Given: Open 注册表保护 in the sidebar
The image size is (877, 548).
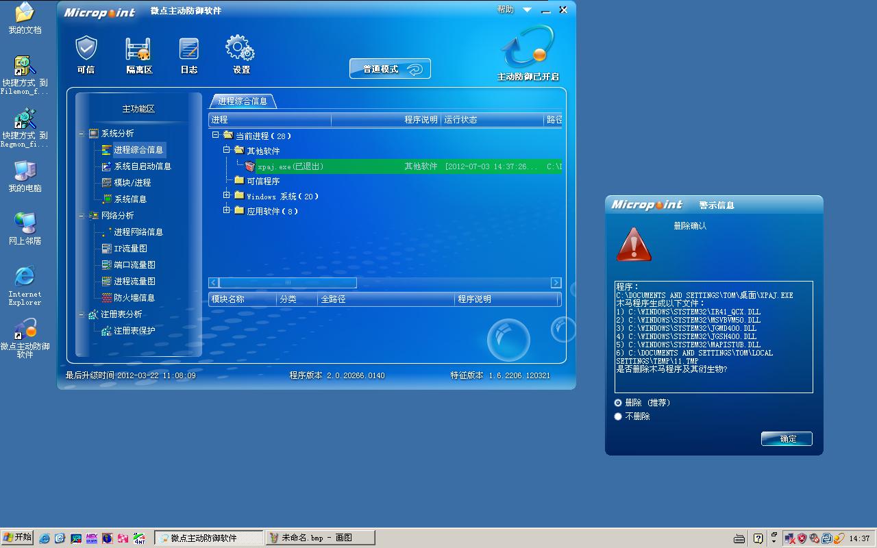Looking at the screenshot, I should (134, 331).
